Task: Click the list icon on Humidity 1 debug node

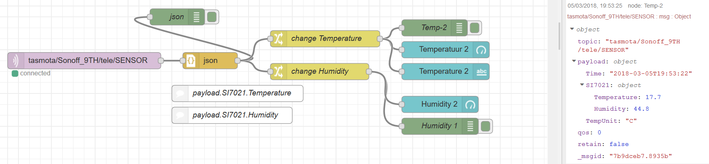Action: [470, 126]
